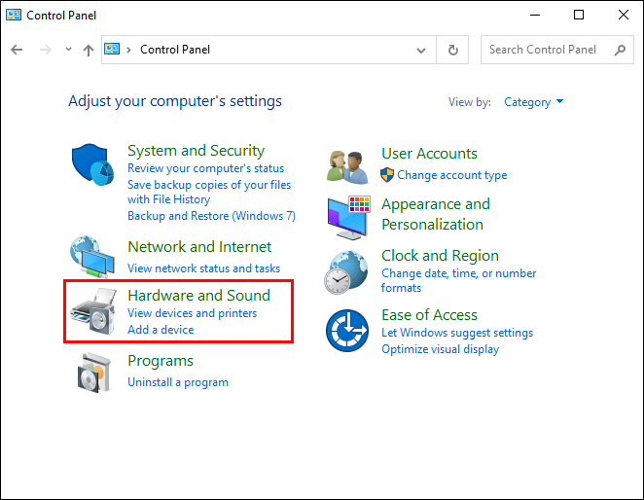Click the Ease of Access icon
The image size is (644, 500).
pos(347,331)
